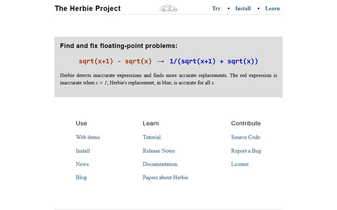Open Papers about Herbie link
337x210 pixels.
coord(165,177)
